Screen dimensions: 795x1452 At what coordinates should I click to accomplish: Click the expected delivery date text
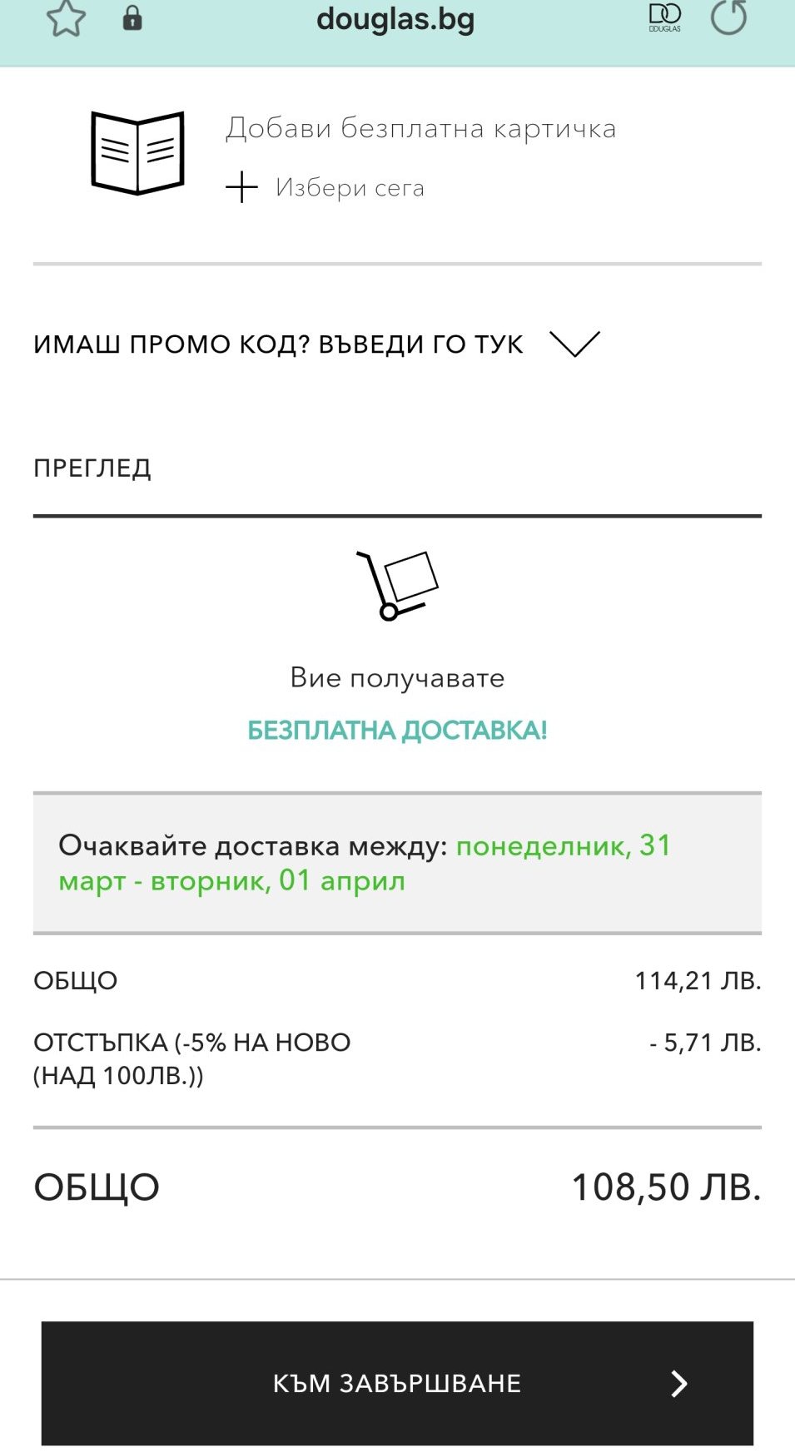click(365, 863)
